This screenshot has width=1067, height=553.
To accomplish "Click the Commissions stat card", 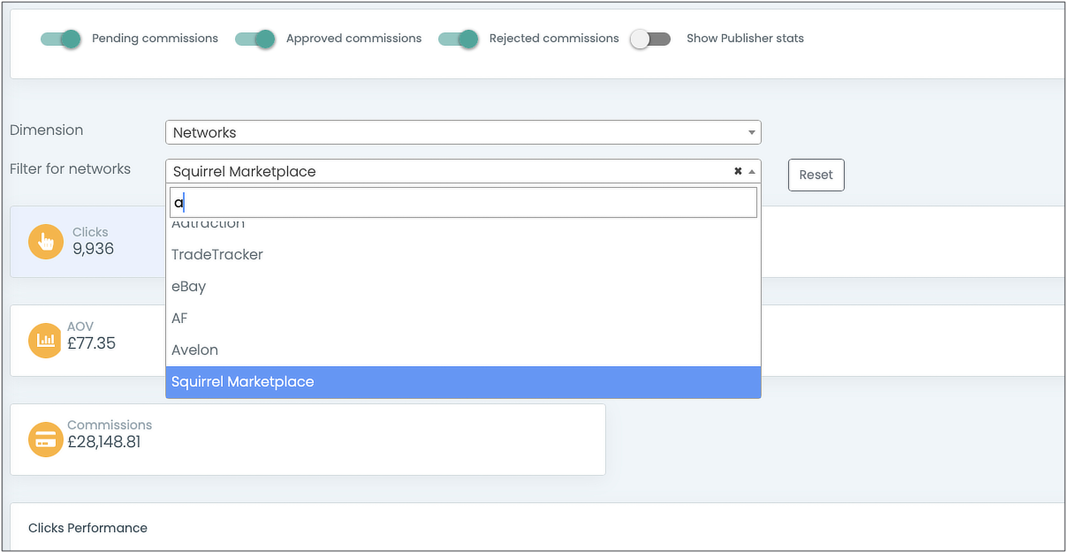I will (x=307, y=439).
